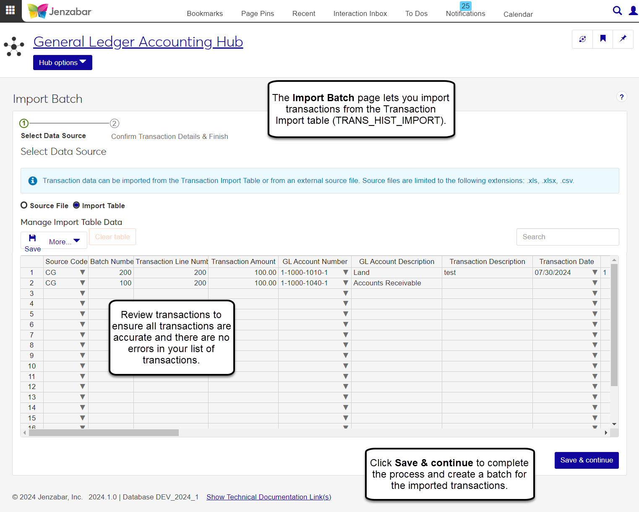Viewport: 639px width, 512px height.
Task: Open the More... dropdown menu
Action: [x=64, y=241]
